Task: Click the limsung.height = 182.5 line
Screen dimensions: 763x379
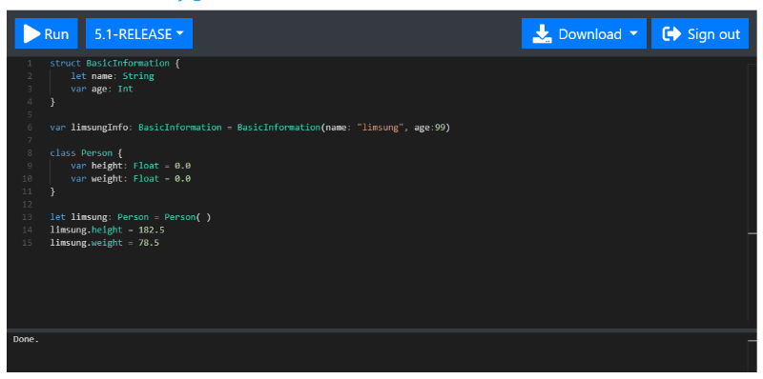Action: tap(107, 229)
